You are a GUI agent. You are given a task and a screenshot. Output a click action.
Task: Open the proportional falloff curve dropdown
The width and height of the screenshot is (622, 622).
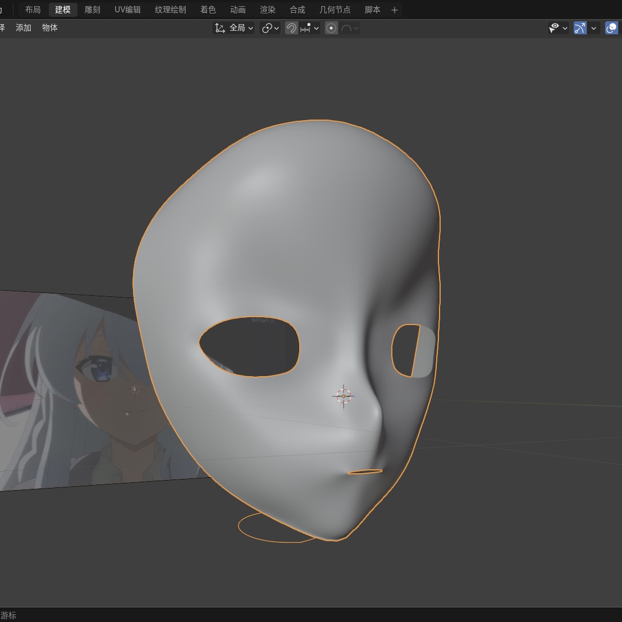pos(350,28)
